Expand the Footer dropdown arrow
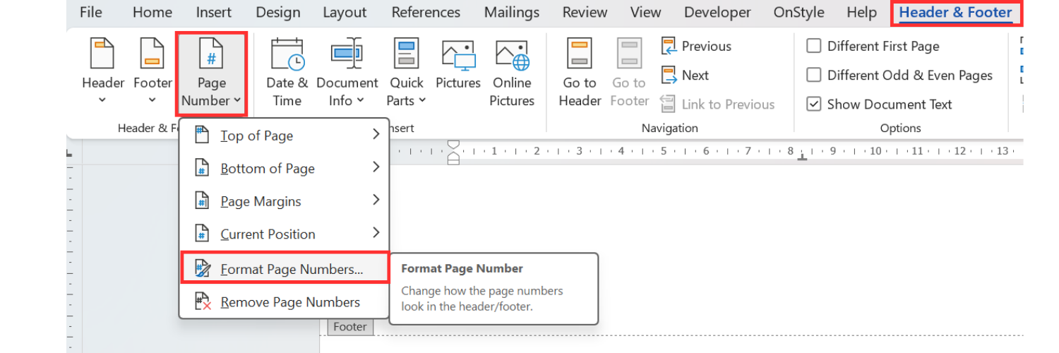Image resolution: width=1059 pixels, height=353 pixels. pos(152,100)
